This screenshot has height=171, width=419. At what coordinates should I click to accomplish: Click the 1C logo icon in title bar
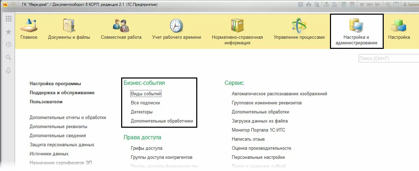click(x=5, y=5)
